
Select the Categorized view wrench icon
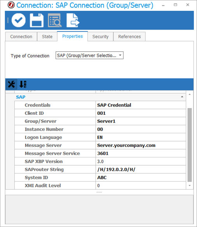[x=11, y=84]
